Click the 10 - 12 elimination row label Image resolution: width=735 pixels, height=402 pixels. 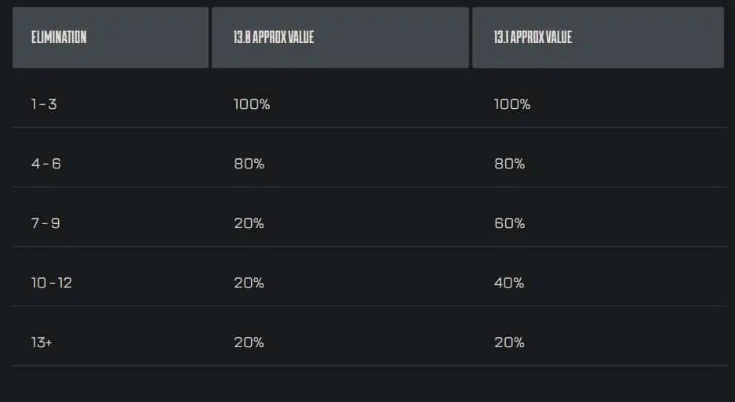point(52,283)
